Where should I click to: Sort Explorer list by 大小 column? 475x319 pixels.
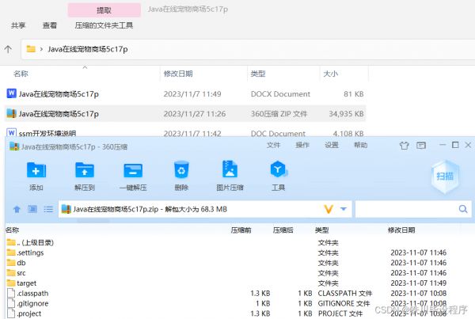click(x=330, y=74)
